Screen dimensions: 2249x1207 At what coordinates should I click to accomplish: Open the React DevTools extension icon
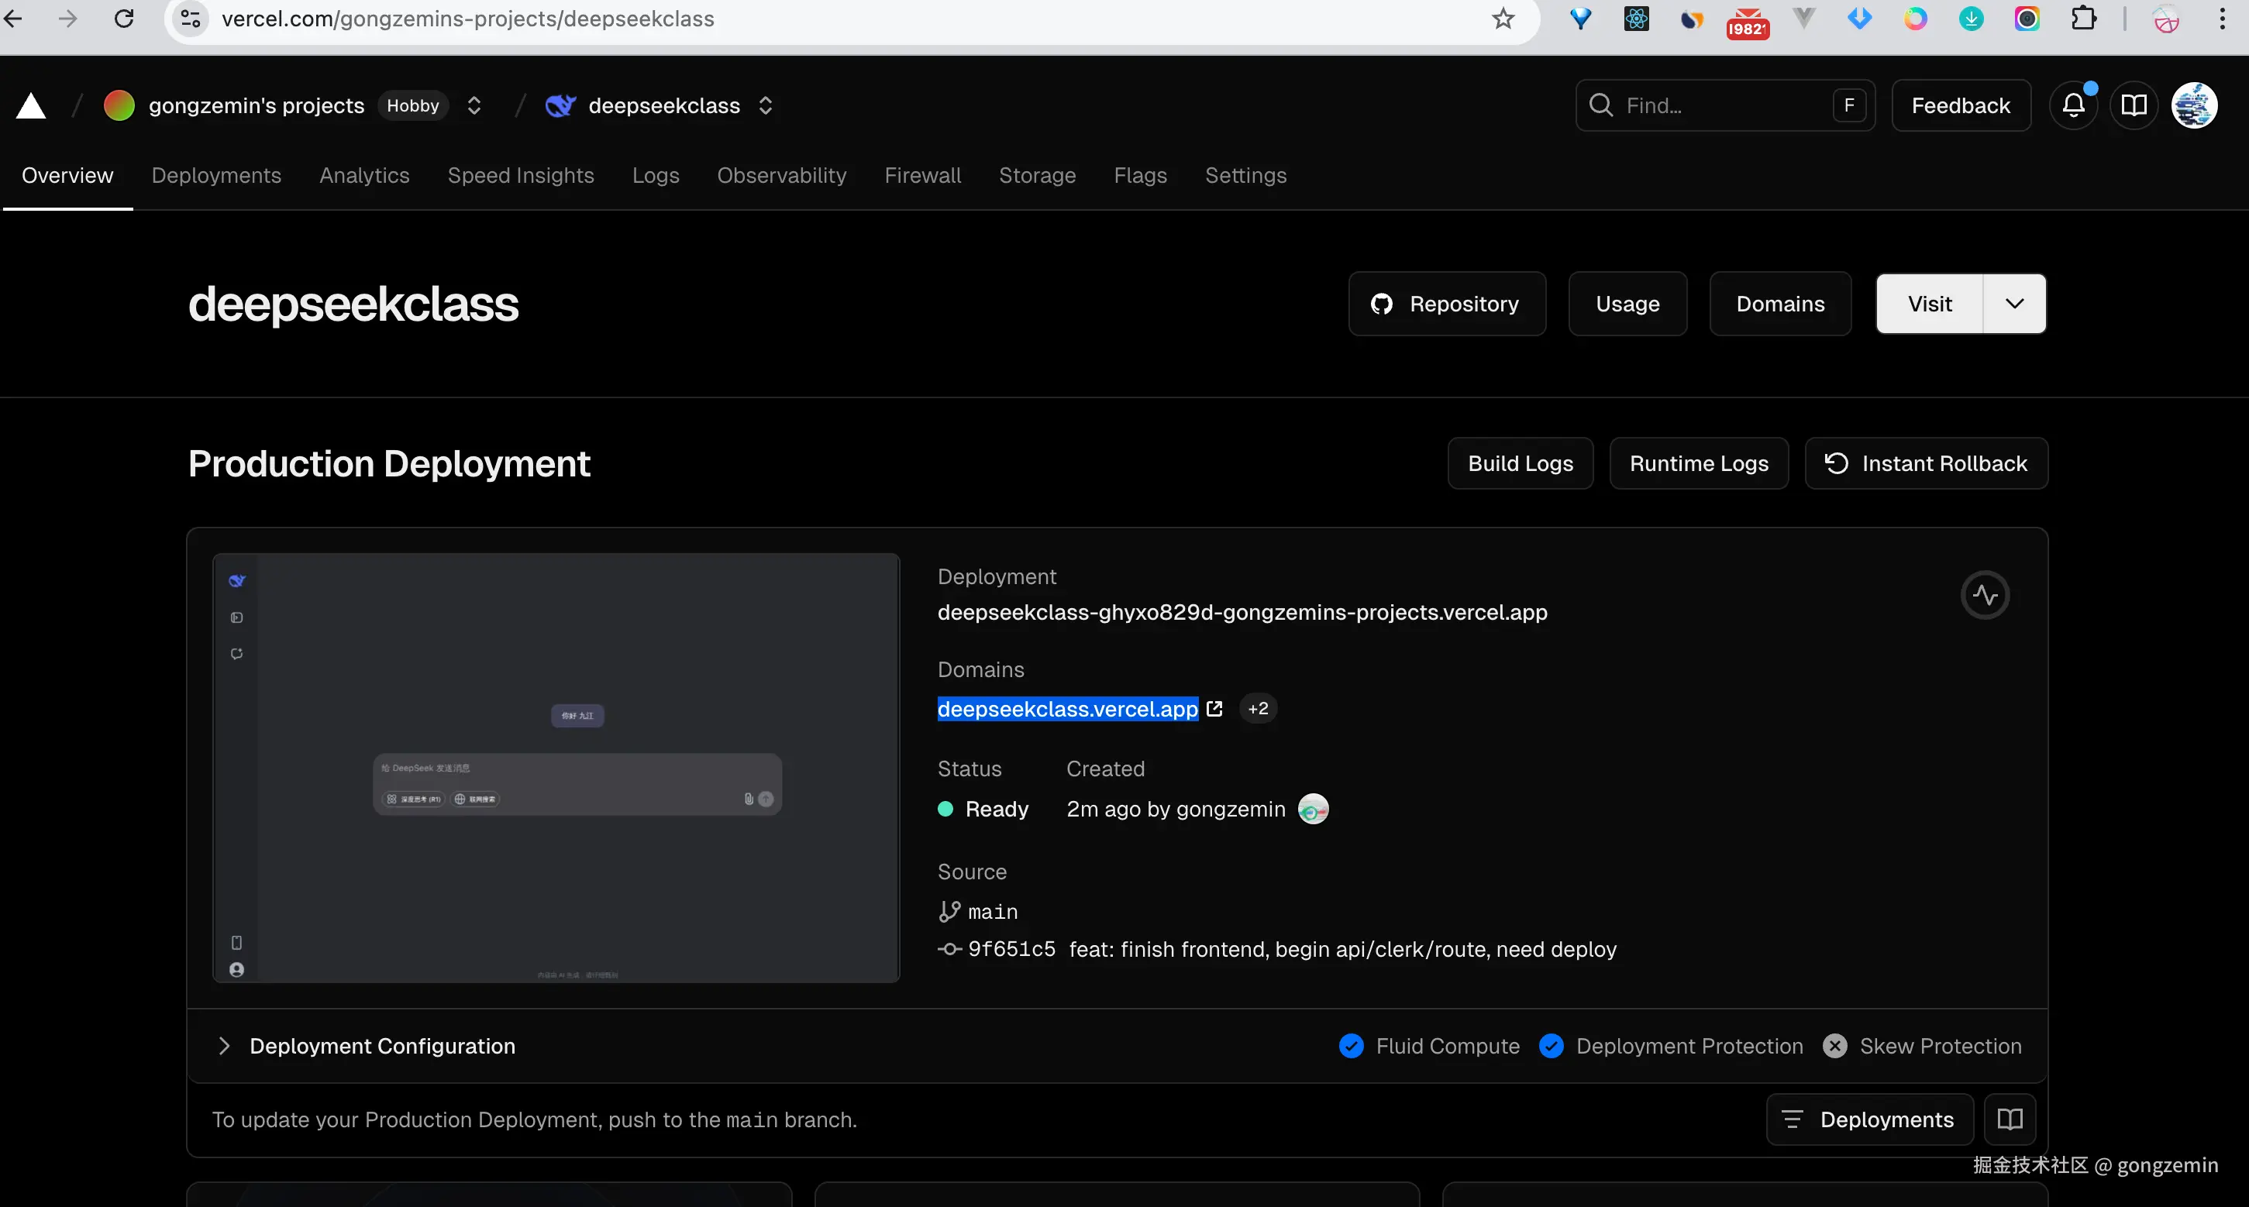[x=1636, y=19]
